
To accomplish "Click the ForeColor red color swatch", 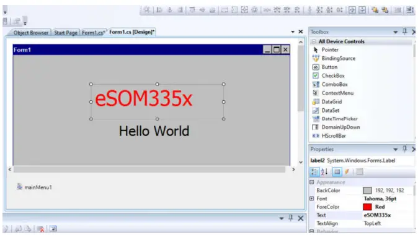I will pos(367,207).
